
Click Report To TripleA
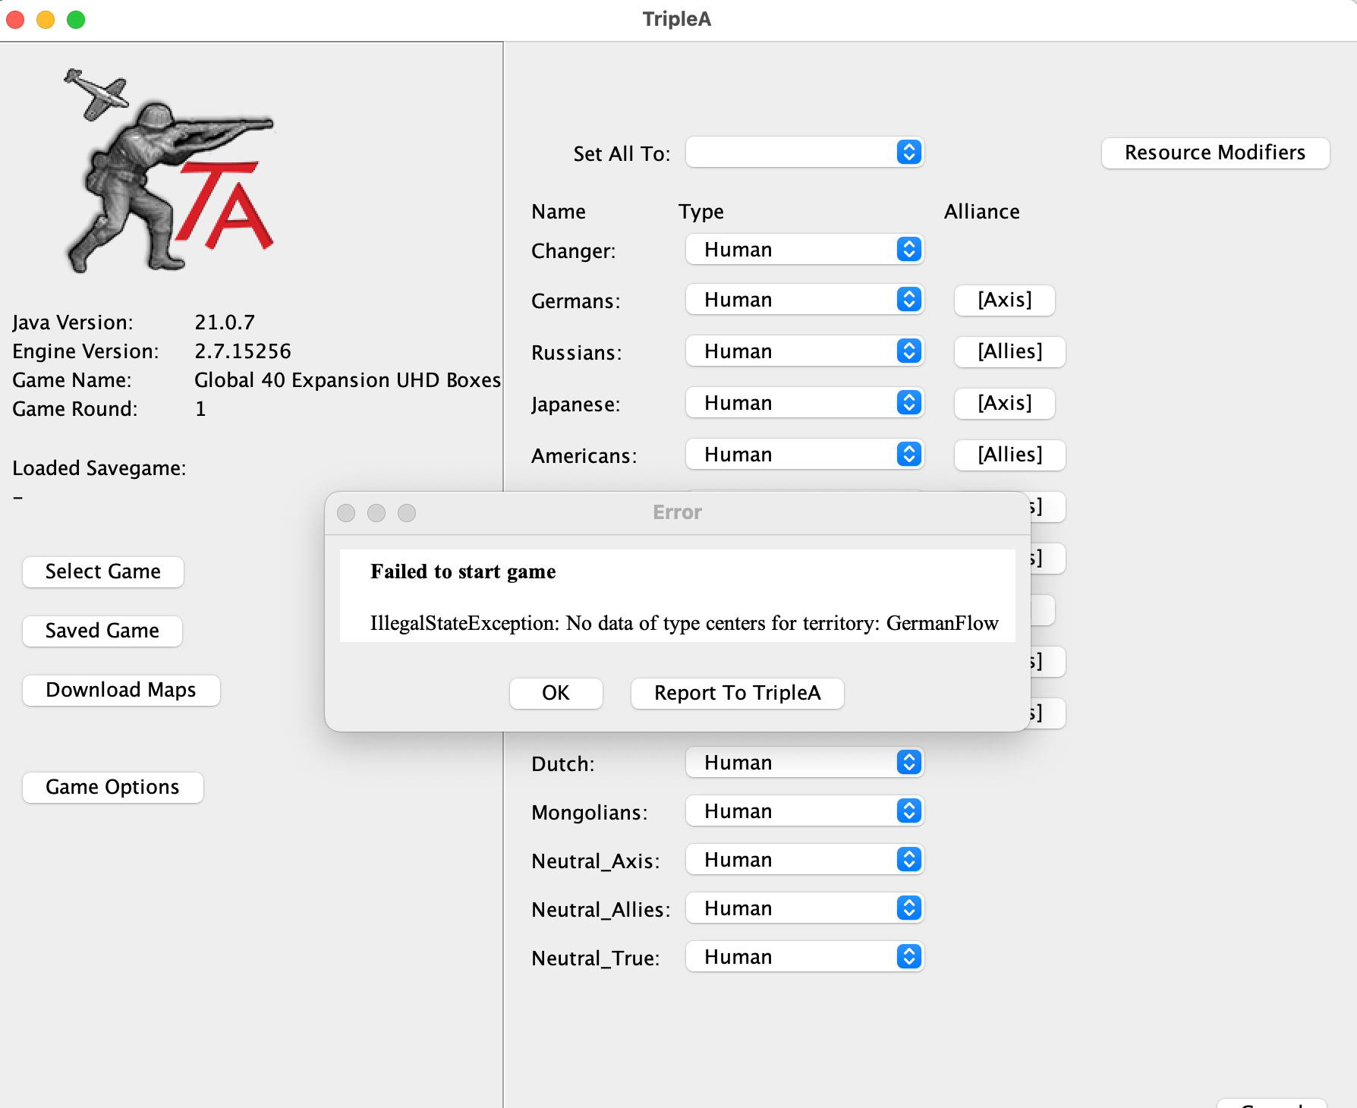pos(736,693)
